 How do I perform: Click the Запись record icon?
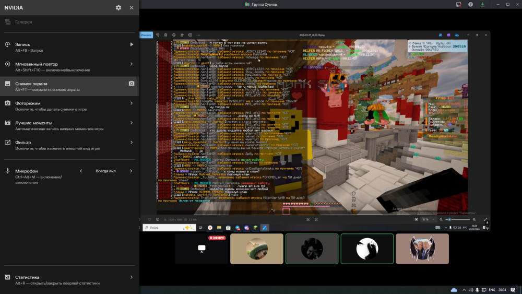[x=8, y=44]
